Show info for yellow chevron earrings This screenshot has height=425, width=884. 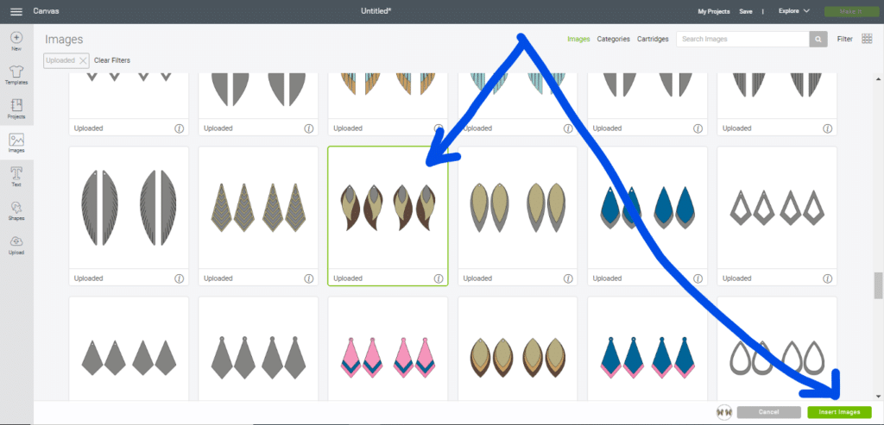[x=309, y=278]
